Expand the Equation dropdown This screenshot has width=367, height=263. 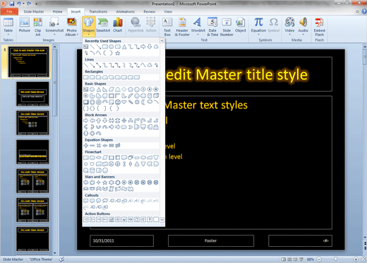click(x=258, y=35)
